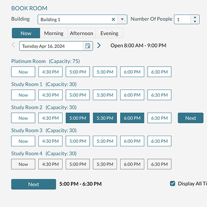207x207 pixels.
Task: Select Now slot for Study Room 2
Action: (x=23, y=118)
